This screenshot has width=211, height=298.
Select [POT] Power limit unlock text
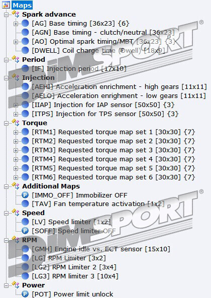(x=72, y=294)
